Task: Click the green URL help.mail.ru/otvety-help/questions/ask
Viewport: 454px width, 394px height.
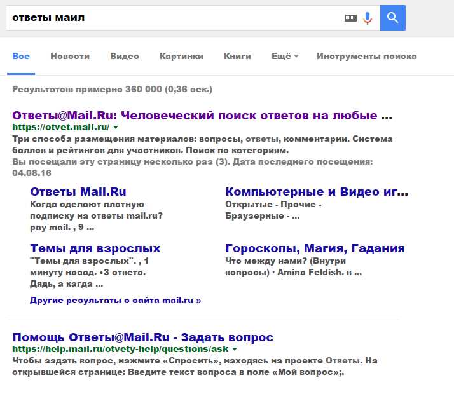Action: point(120,349)
